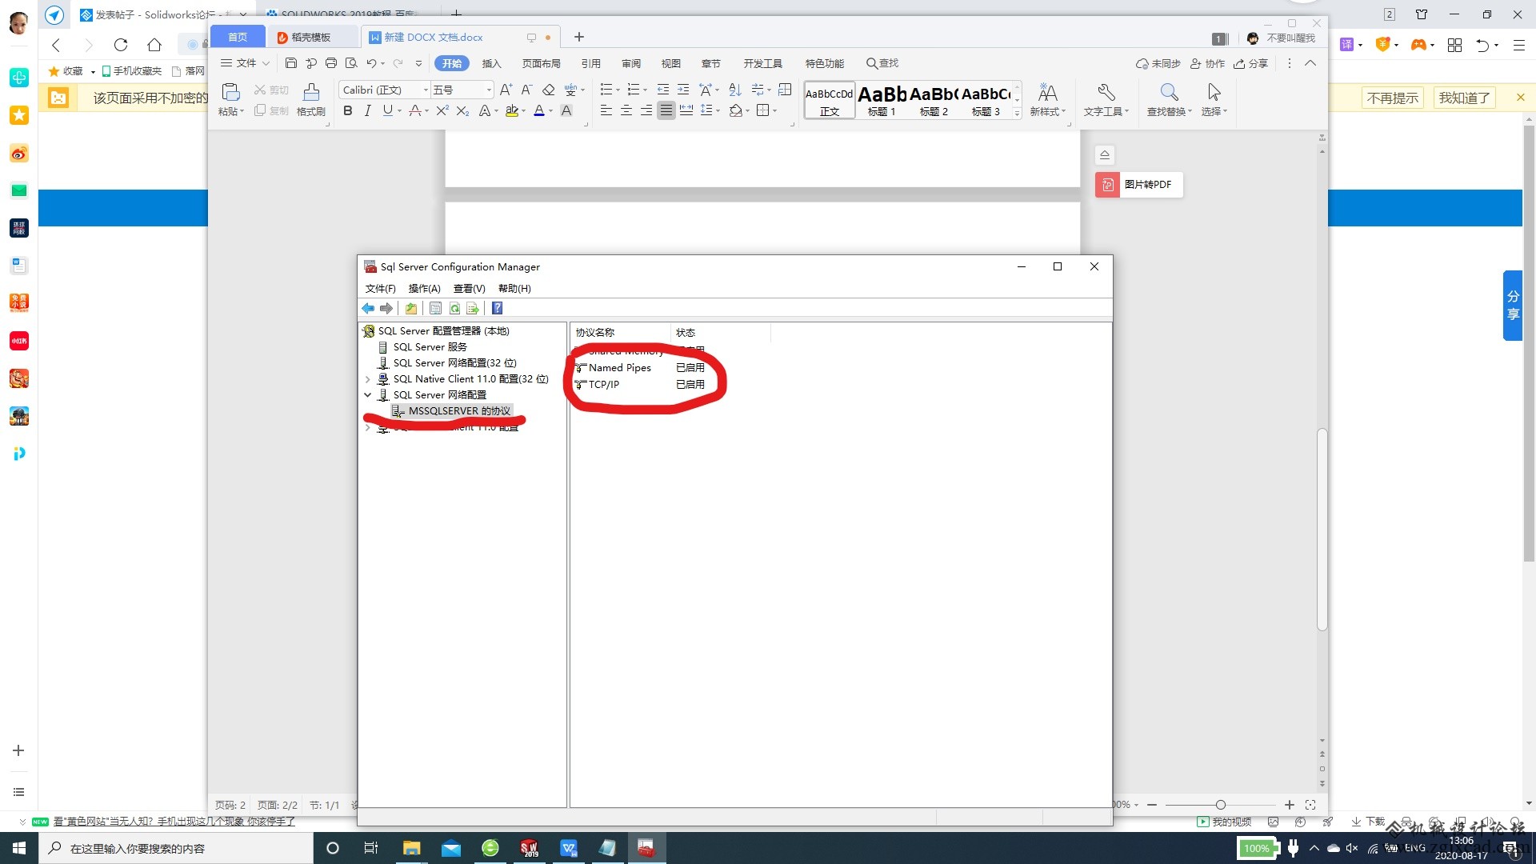Click the 协作 collaboration button
Image resolution: width=1536 pixels, height=864 pixels.
[x=1207, y=63]
